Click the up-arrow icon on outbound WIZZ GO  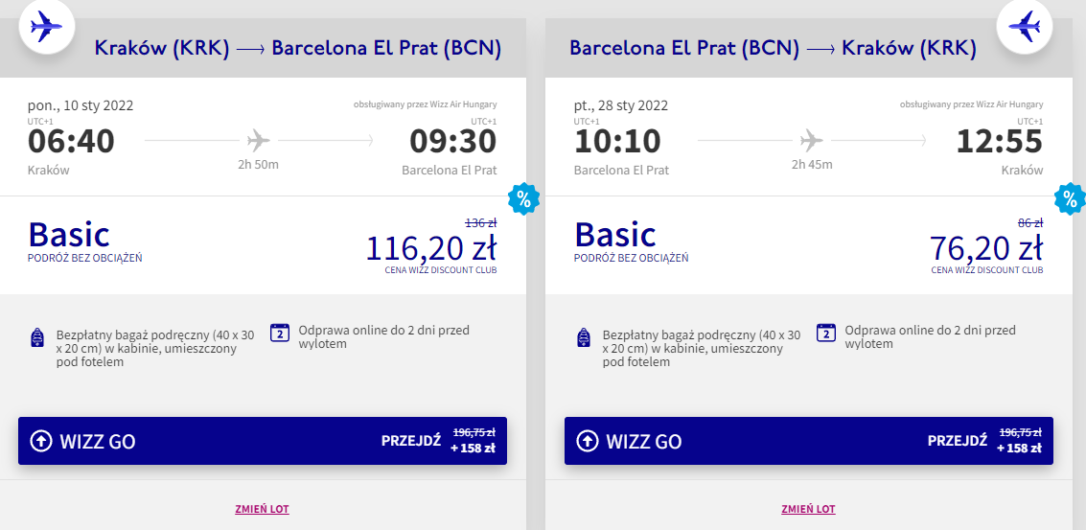tap(41, 441)
